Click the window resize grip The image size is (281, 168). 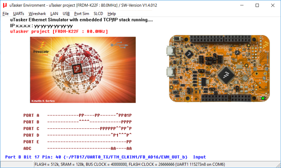pos(278,165)
